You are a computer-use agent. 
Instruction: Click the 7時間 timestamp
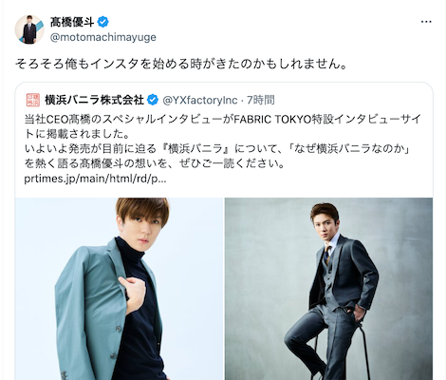click(261, 100)
